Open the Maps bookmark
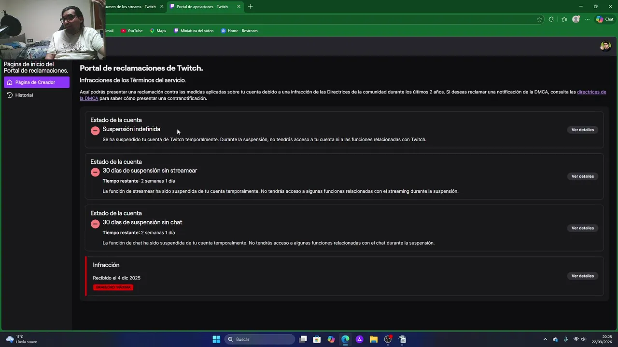The image size is (618, 347). 158,31
